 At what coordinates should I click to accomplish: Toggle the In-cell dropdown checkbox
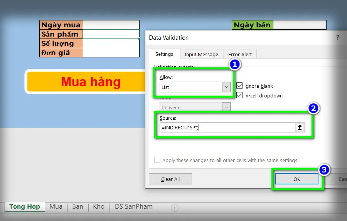click(x=239, y=95)
